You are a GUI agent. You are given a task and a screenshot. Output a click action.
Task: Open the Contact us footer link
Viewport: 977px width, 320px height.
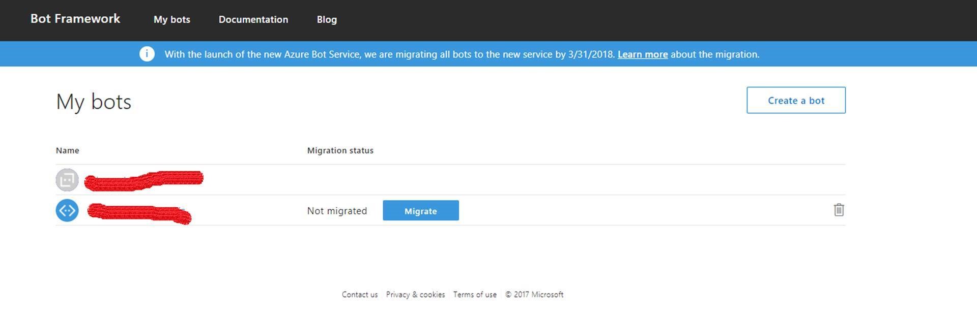(x=360, y=295)
